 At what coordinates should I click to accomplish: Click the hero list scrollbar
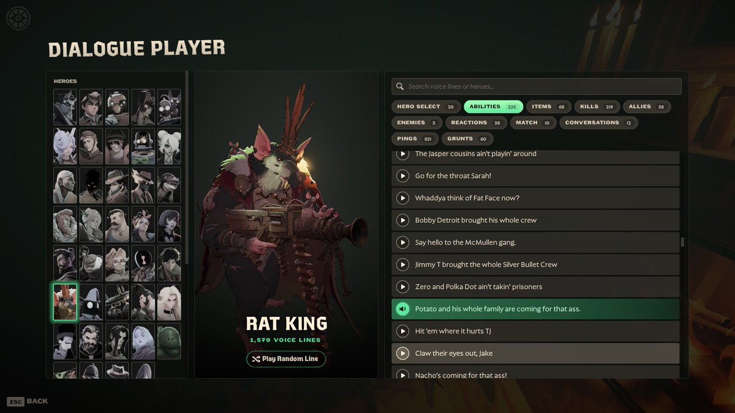point(187,169)
